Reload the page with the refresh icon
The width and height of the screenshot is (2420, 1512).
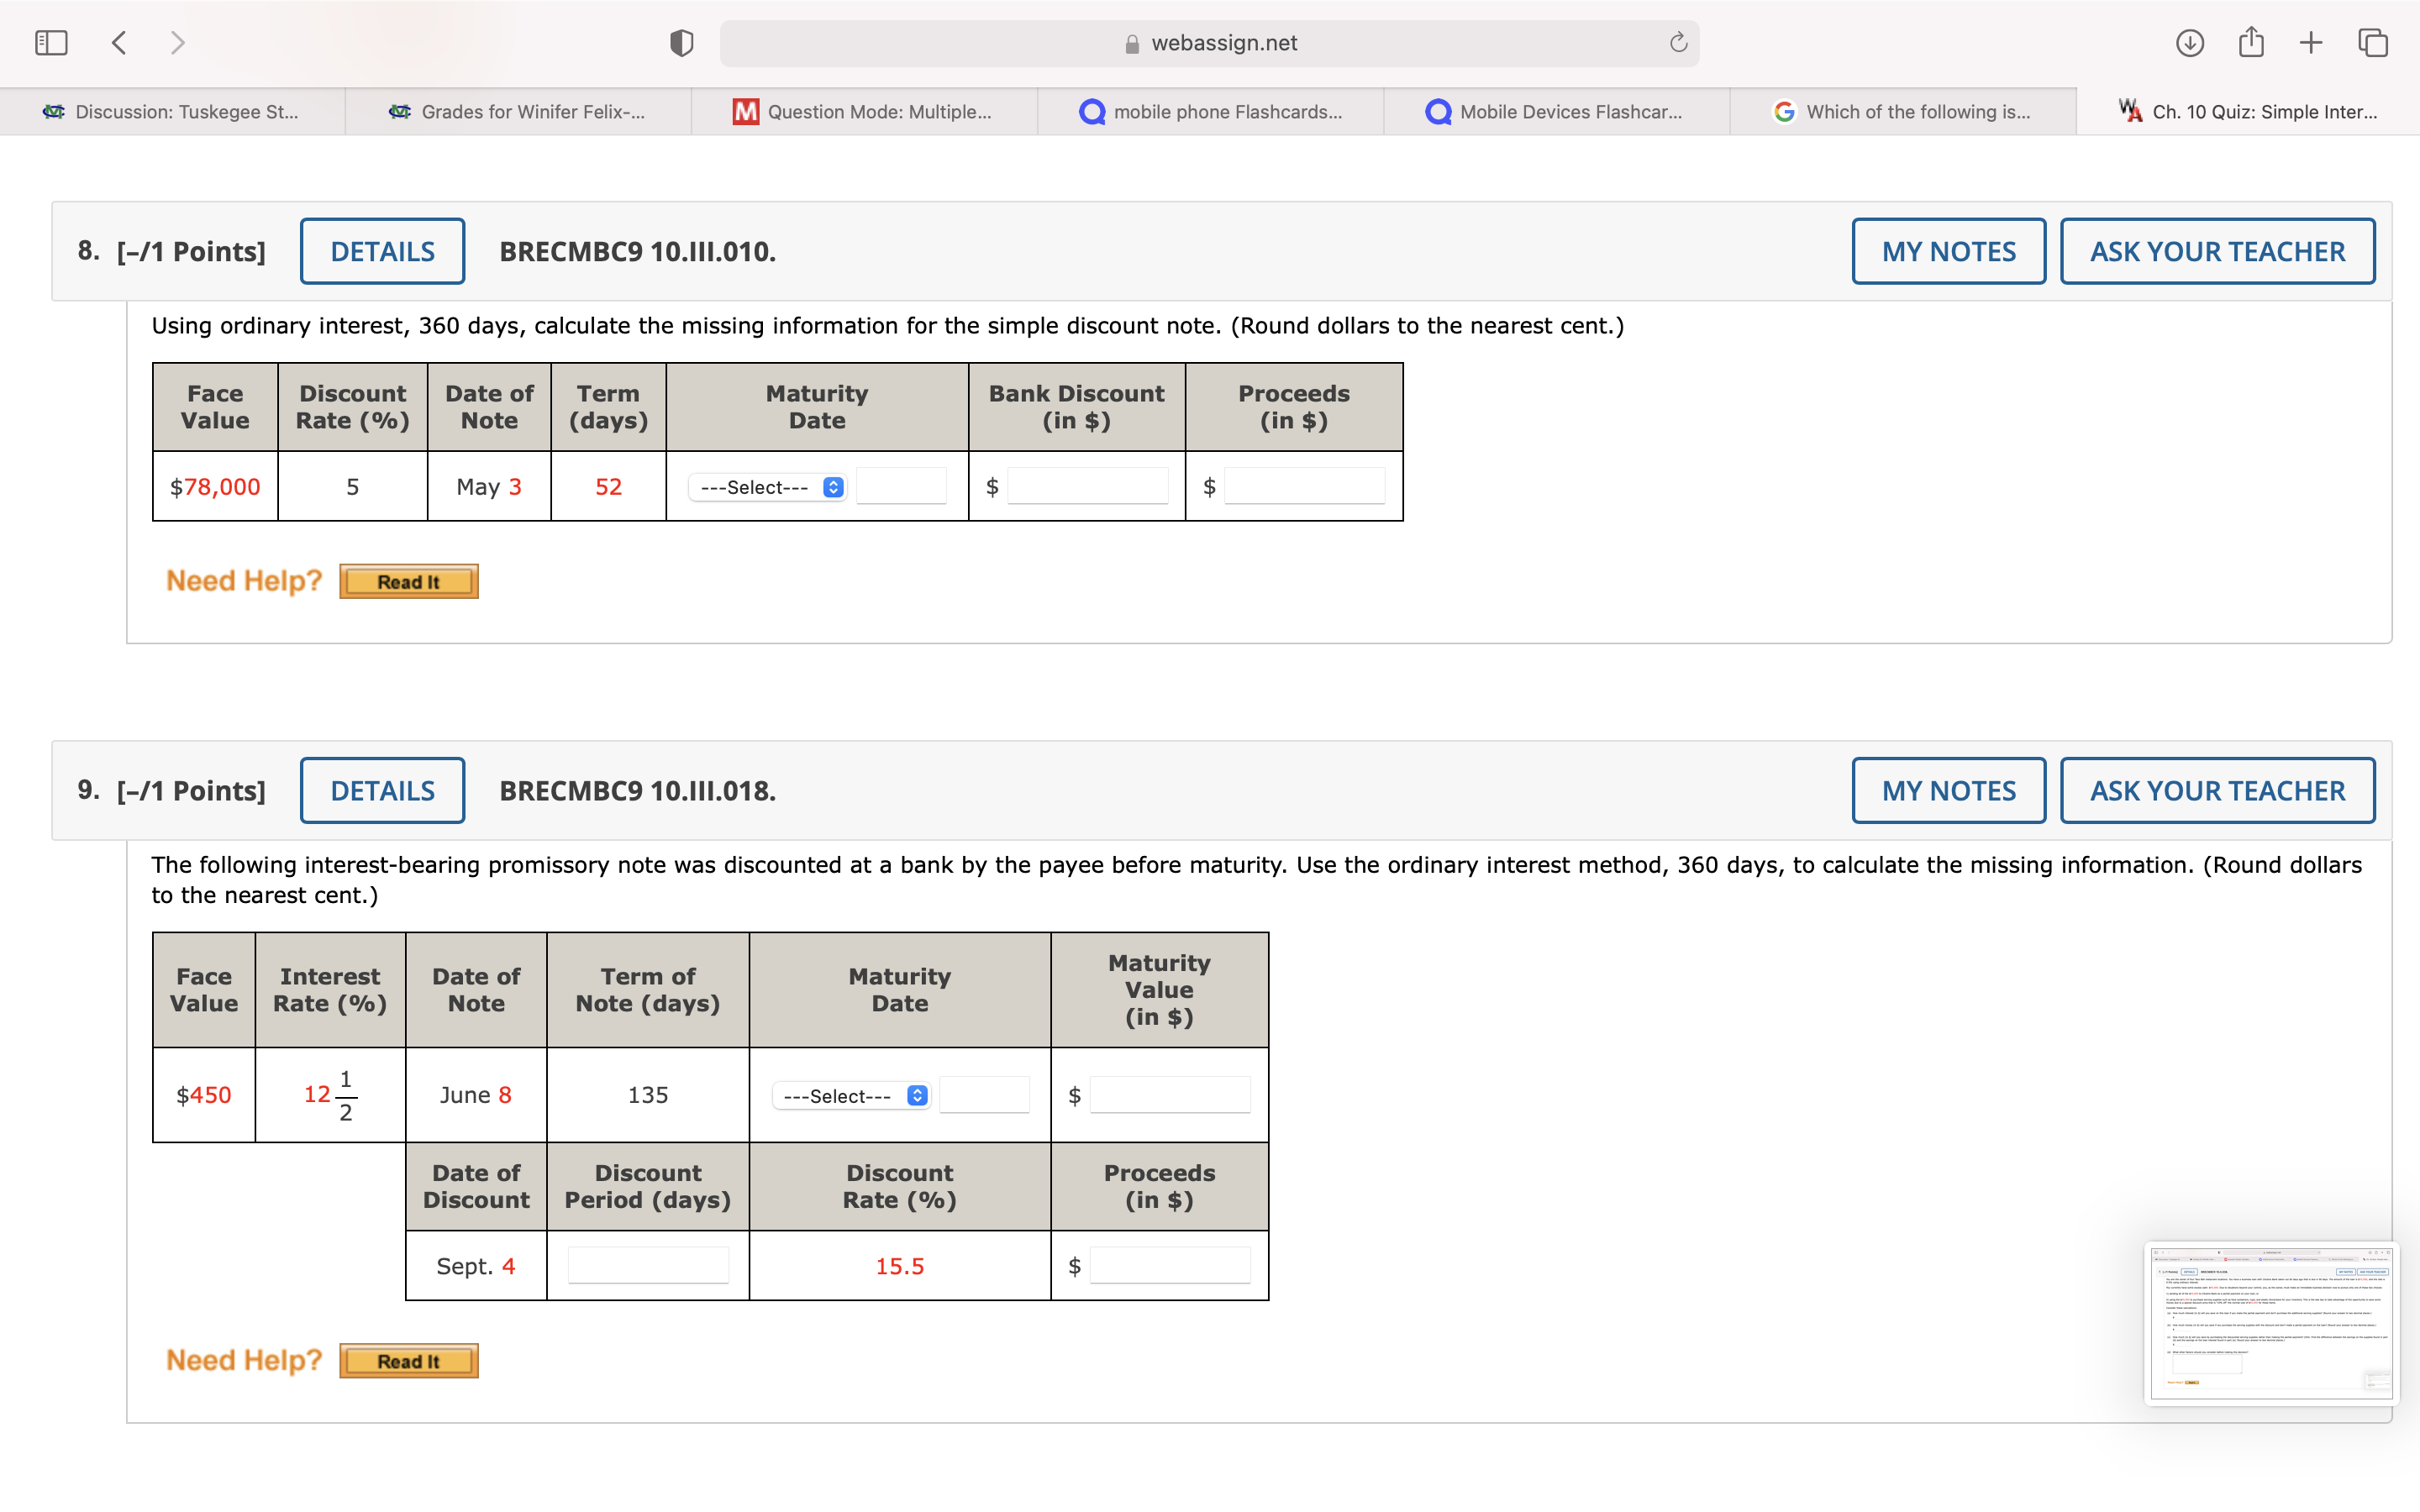pos(1678,43)
